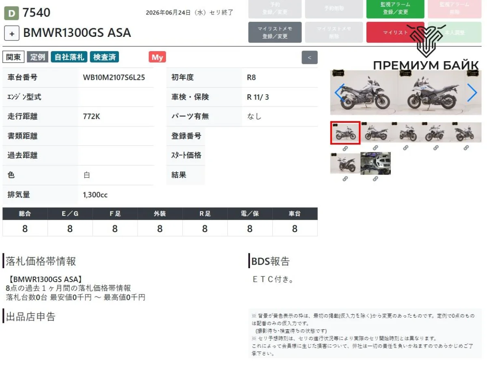Click the 定例 tag

click(38, 57)
